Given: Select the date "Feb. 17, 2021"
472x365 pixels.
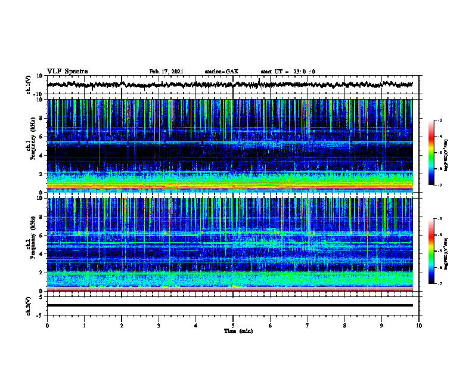Looking at the screenshot, I should (166, 72).
